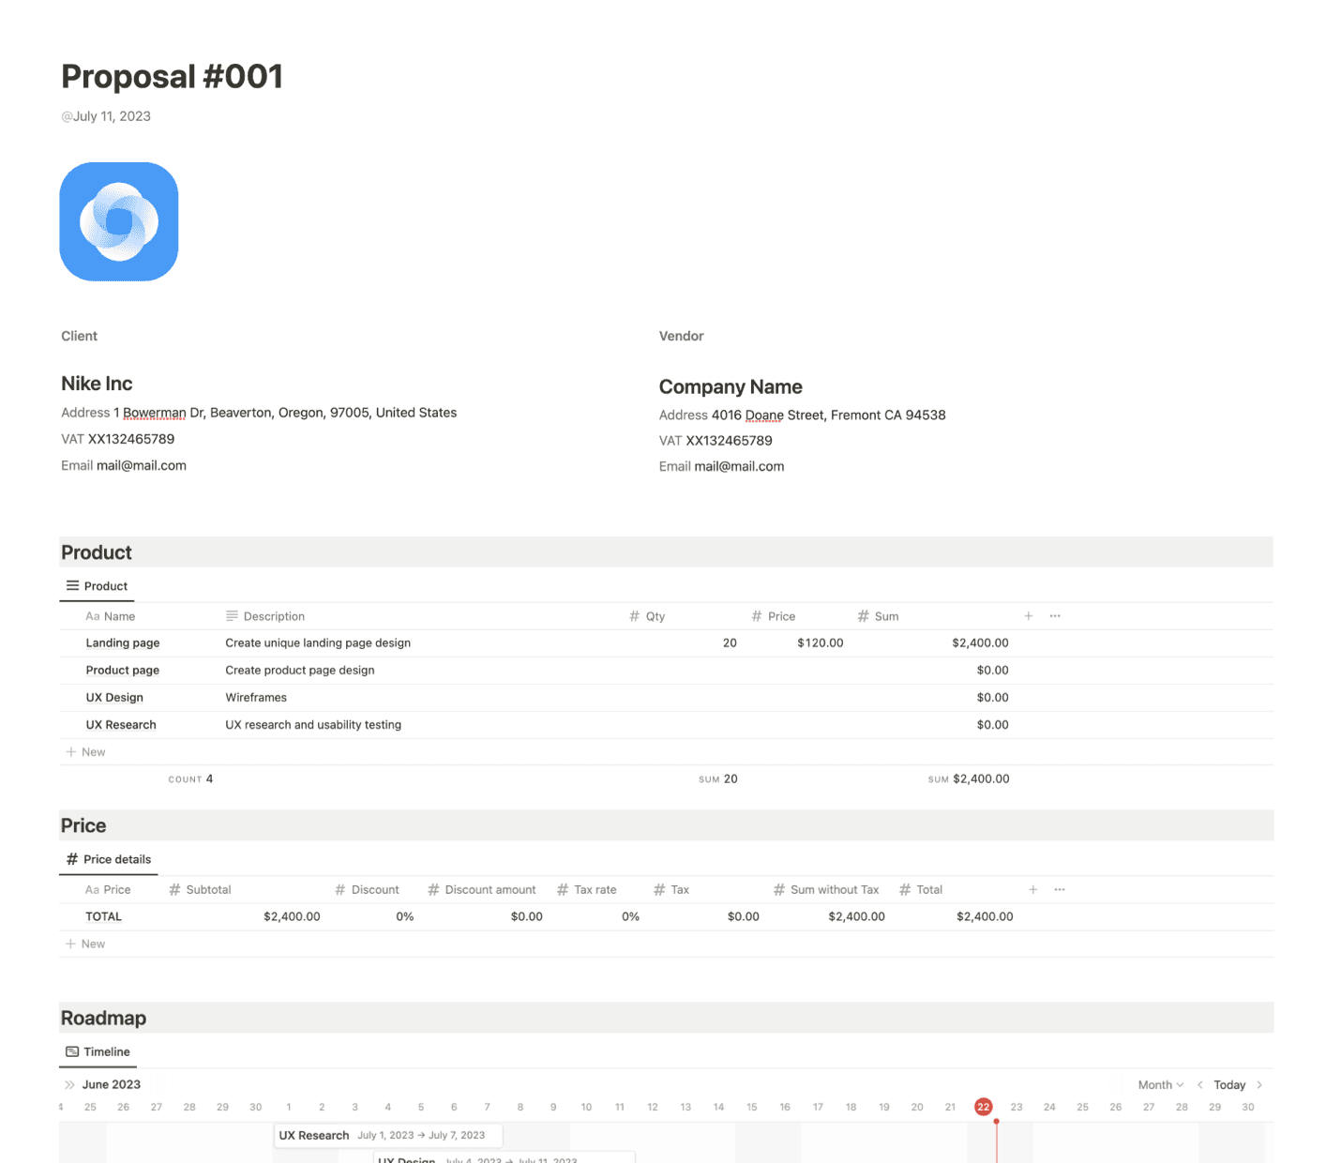Click the Price column header in Product table
This screenshot has height=1163, width=1341.
773,616
